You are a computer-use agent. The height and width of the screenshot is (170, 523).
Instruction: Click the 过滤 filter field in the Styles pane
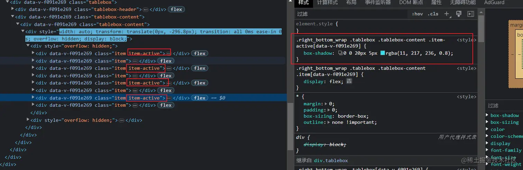coord(351,14)
